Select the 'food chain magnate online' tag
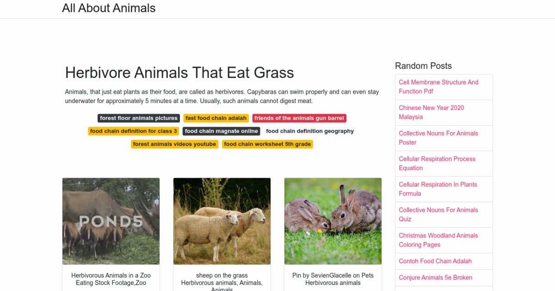 222,131
